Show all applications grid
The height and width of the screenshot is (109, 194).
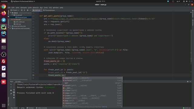click(x=4, y=105)
